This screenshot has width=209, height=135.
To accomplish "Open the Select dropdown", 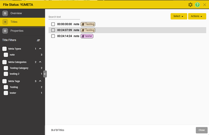I will pos(178,16).
